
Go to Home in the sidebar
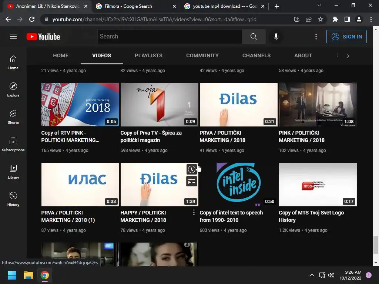[13, 62]
